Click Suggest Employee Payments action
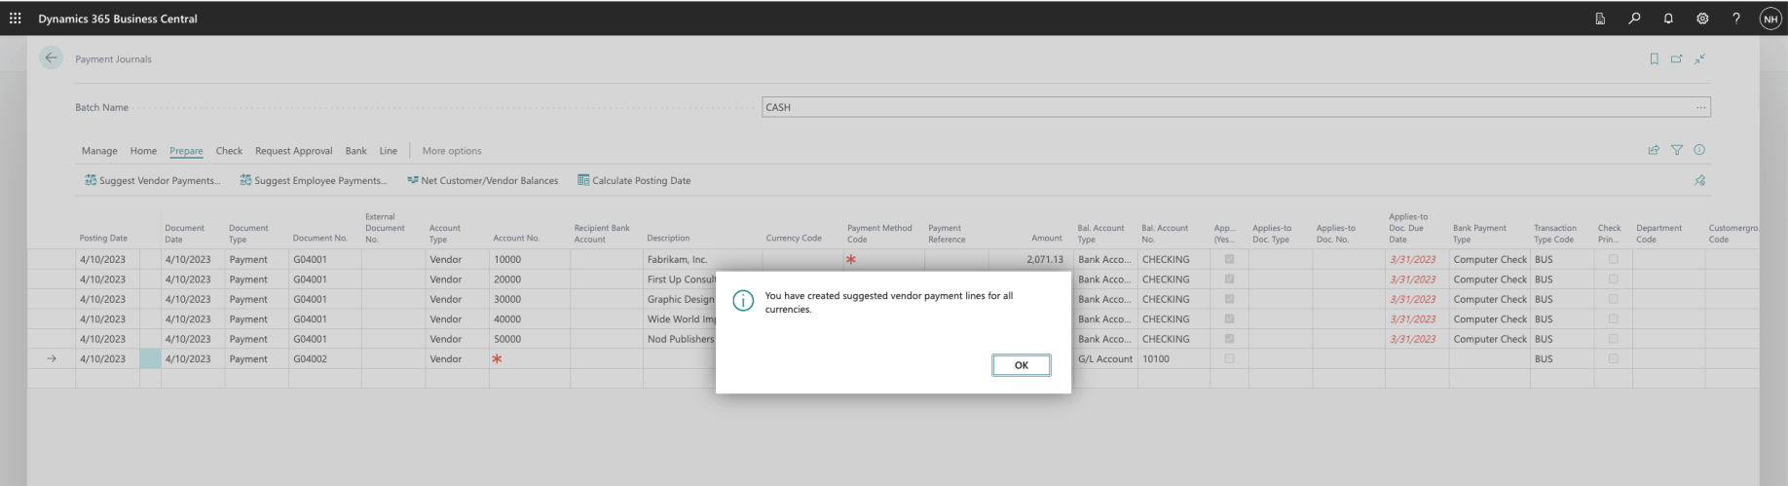Screen dimensions: 1788x486 pos(314,180)
